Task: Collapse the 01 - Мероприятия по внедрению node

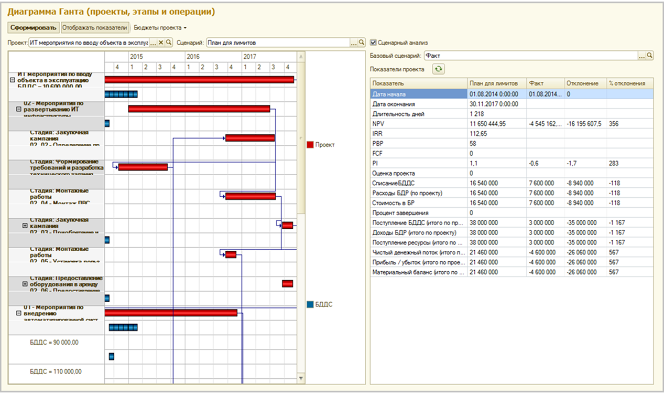Action: (x=18, y=313)
